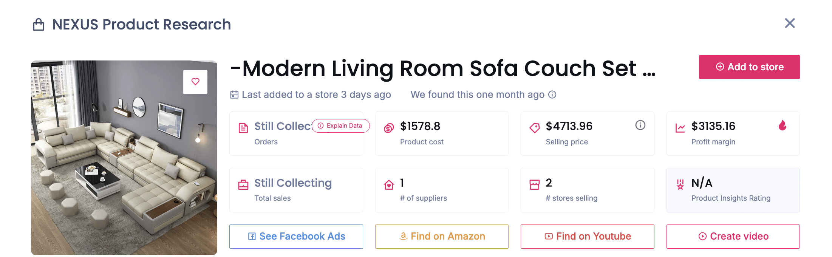The width and height of the screenshot is (832, 257).
Task: Click the stores selling storefront icon
Action: click(x=535, y=185)
